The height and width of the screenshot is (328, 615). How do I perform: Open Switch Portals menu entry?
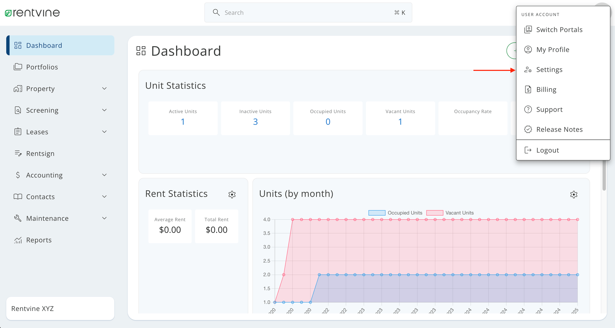[559, 29]
